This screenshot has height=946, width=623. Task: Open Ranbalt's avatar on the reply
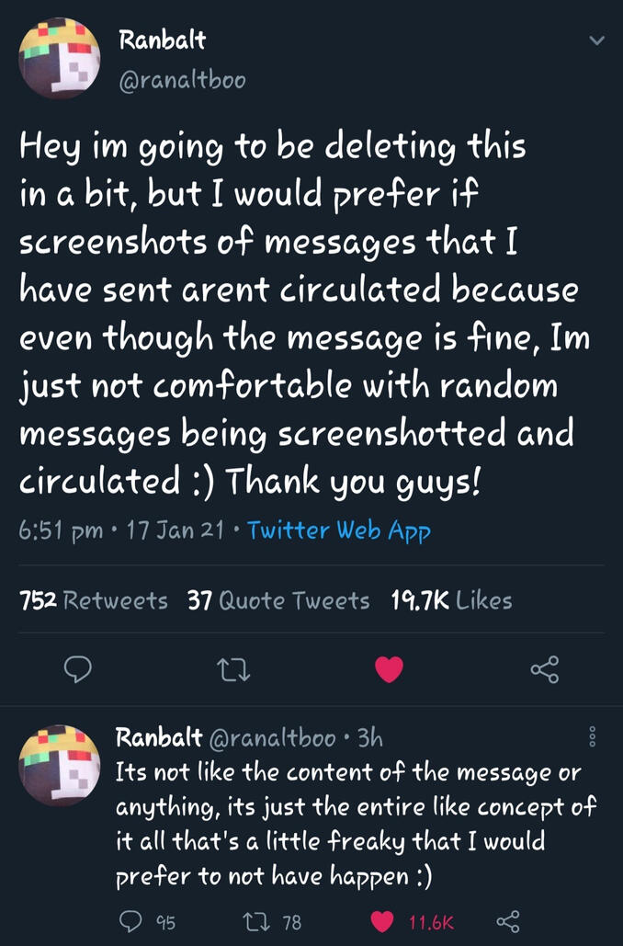[x=60, y=765]
